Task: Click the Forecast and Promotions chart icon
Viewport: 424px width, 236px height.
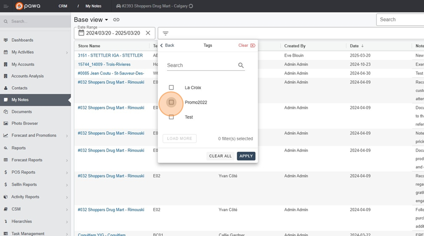Action: (6, 135)
